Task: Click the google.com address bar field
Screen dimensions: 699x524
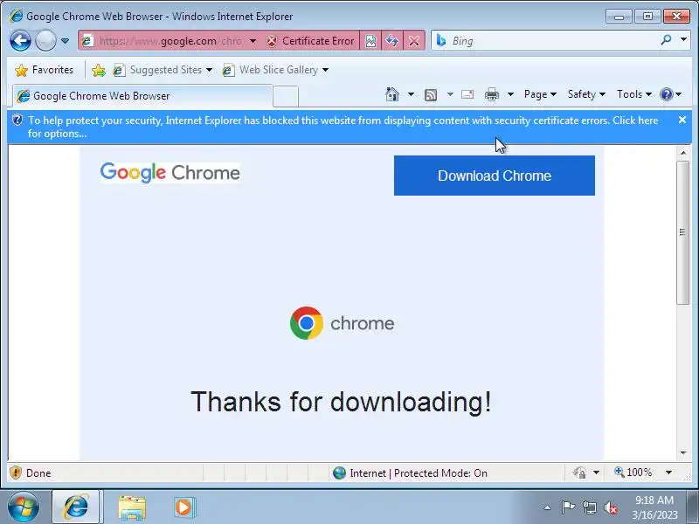Action: point(170,41)
